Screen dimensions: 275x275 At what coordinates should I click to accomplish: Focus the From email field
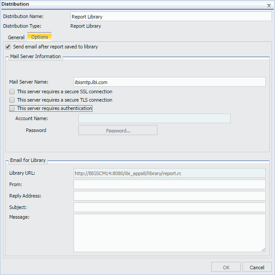169,184
